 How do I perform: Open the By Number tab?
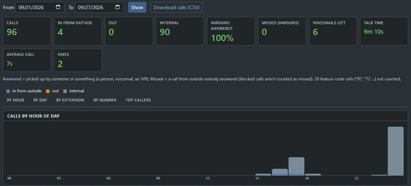[x=105, y=100]
